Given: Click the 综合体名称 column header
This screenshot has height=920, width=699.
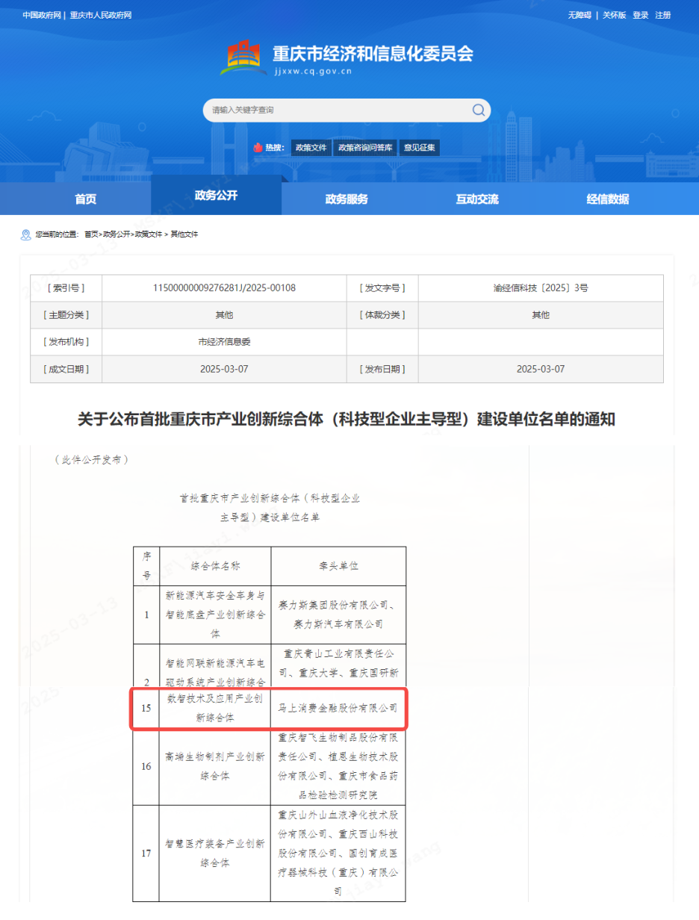Looking at the screenshot, I should [x=215, y=566].
